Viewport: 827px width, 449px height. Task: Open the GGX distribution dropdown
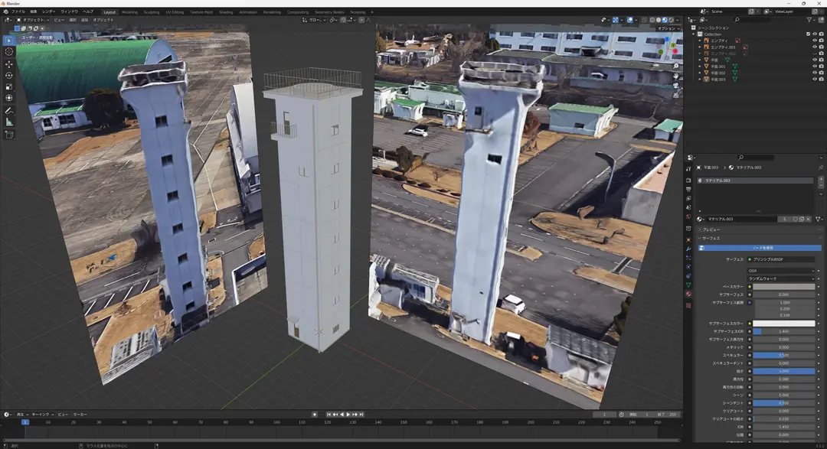pos(781,271)
